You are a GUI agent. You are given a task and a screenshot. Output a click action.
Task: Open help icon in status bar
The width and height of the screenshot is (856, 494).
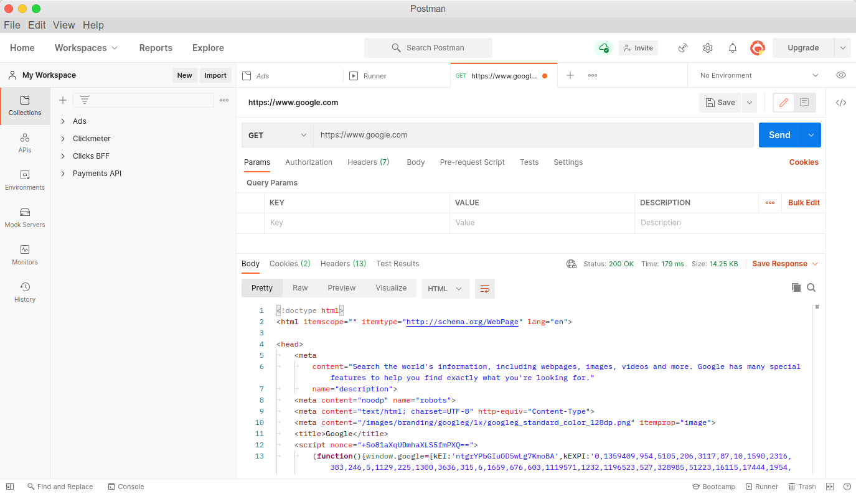tap(847, 487)
